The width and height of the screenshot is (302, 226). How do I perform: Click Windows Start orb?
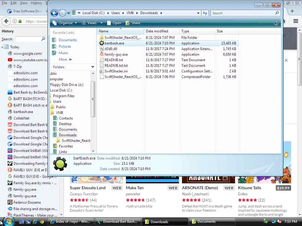click(9, 222)
